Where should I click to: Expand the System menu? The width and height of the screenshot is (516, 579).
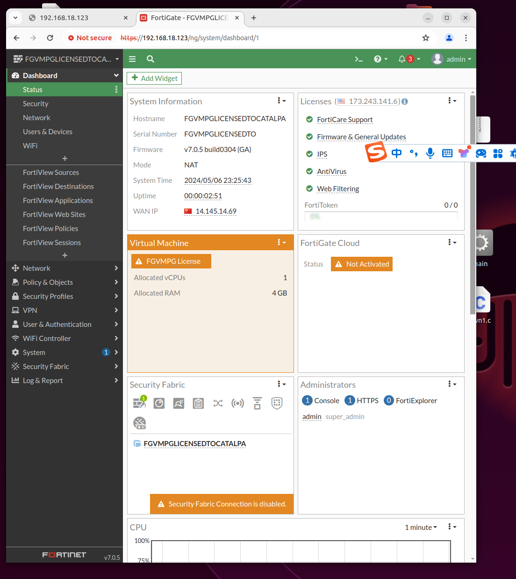(64, 352)
